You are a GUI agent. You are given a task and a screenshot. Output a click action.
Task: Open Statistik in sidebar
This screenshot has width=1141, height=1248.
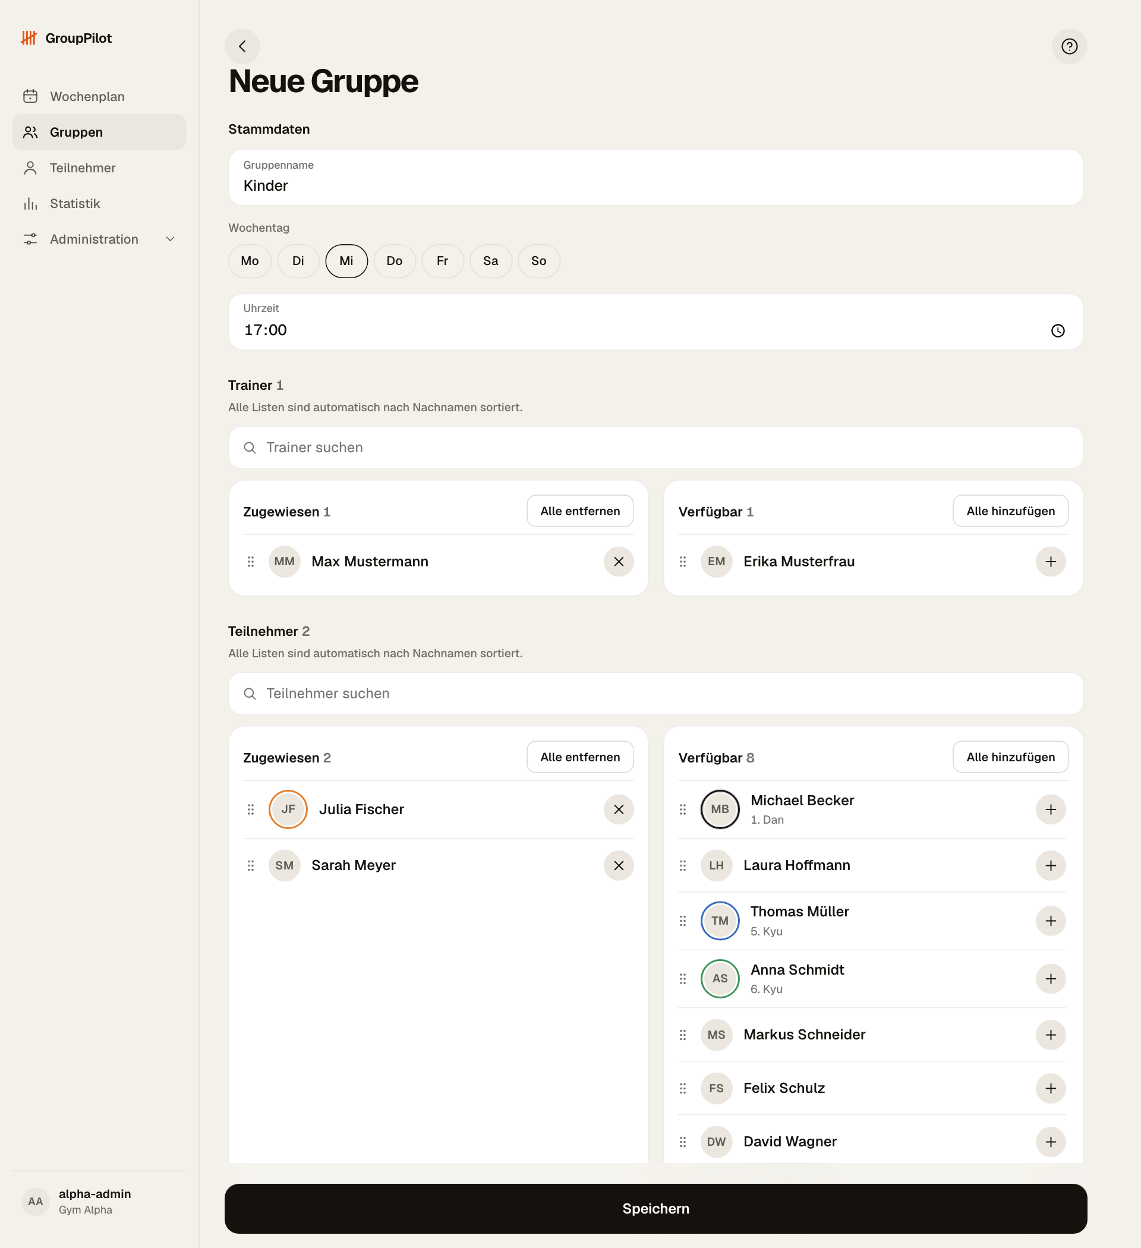tap(99, 204)
